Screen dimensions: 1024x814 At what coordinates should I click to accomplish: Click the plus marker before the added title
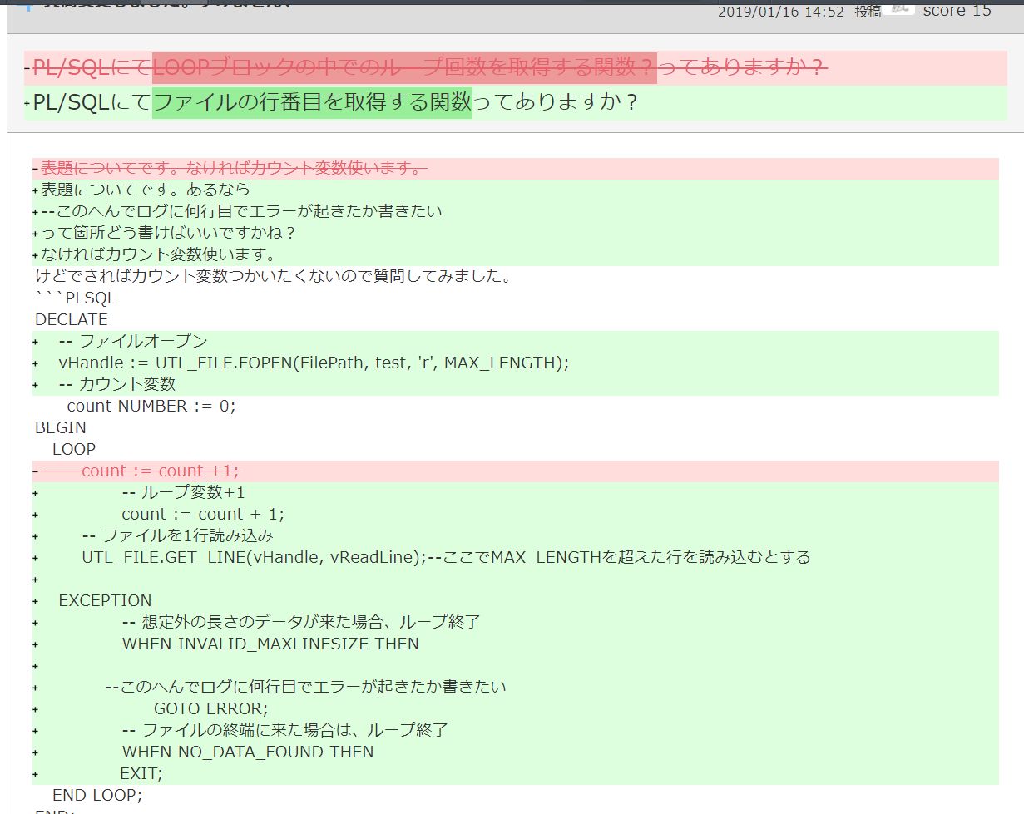click(27, 103)
